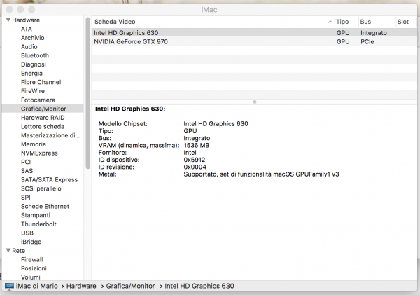This screenshot has width=420, height=295.
Task: Click the Tipo column header
Action: pos(343,22)
